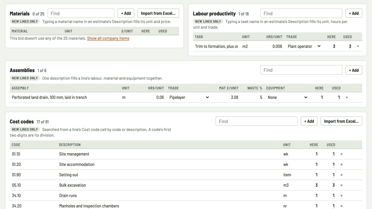Screen dimensions: 372x209
Task: Remove cost code 01.90 Setting out
Action: point(341,175)
